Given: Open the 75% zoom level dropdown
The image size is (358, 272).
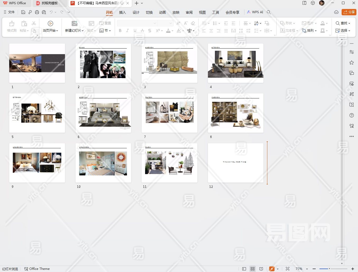Looking at the screenshot, I should [307, 269].
